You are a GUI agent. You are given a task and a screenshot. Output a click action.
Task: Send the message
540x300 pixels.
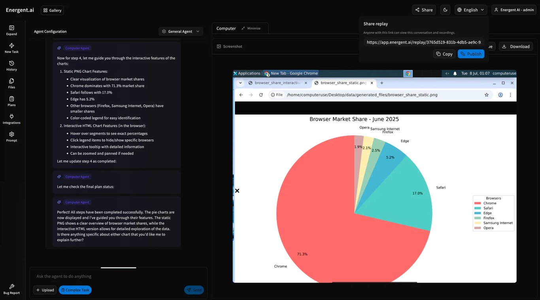[194, 290]
